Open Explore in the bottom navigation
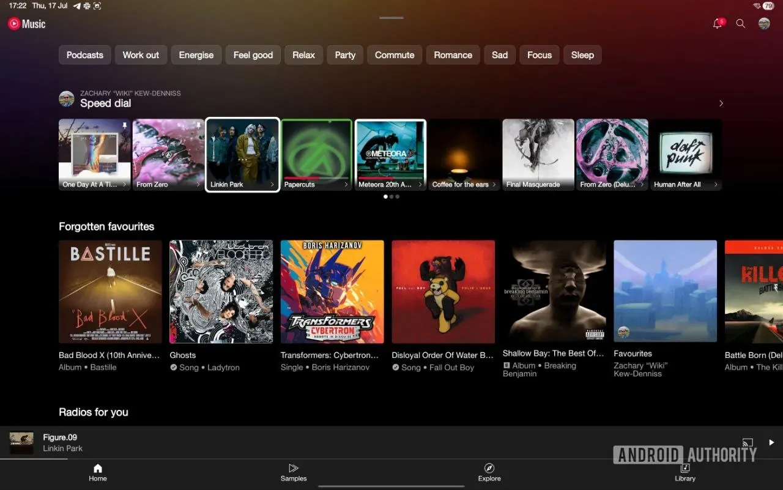783x490 pixels. (x=489, y=473)
